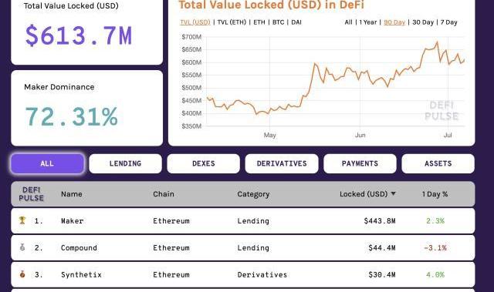The height and width of the screenshot is (292, 494).
Task: Open the DEXES category tab
Action: point(204,163)
